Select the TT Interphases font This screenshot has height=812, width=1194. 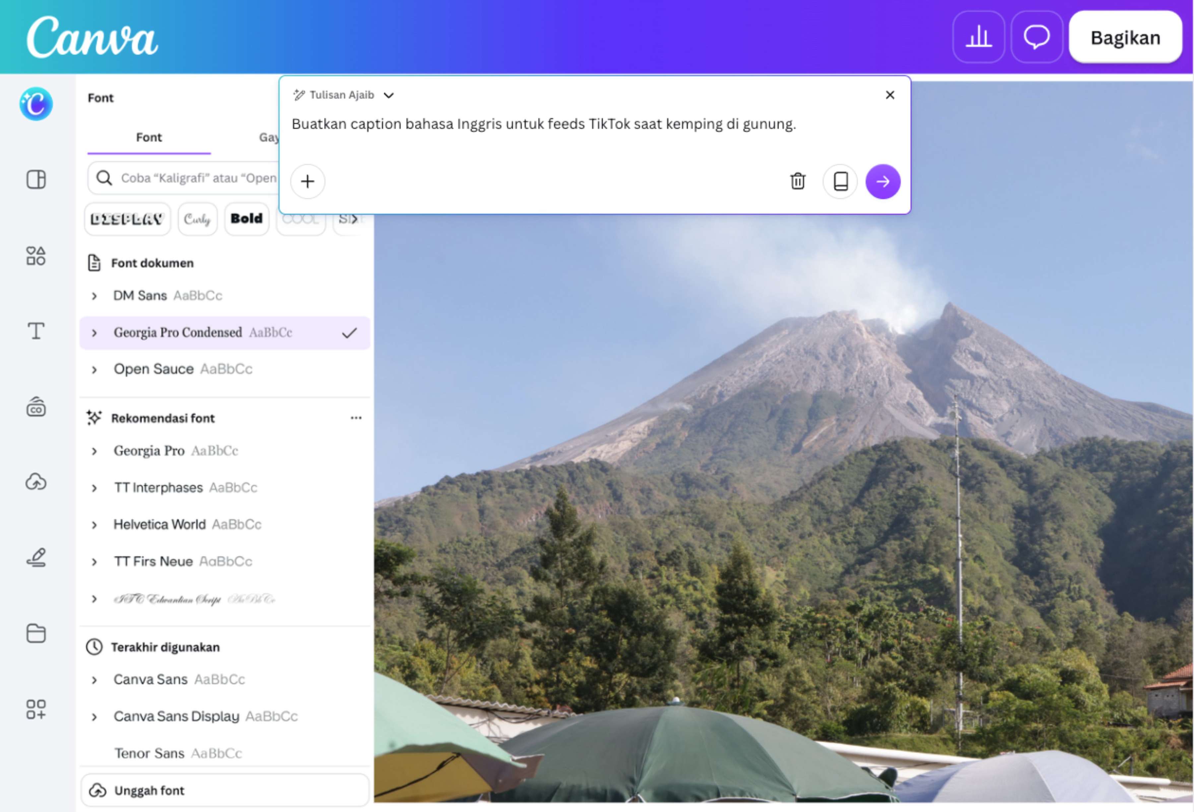pos(225,488)
